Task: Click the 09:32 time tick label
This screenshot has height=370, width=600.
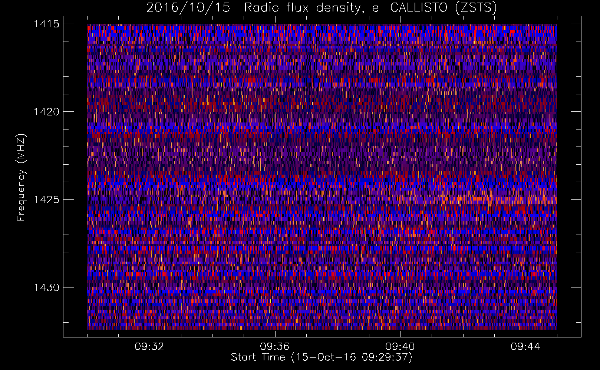Action: coord(149,346)
